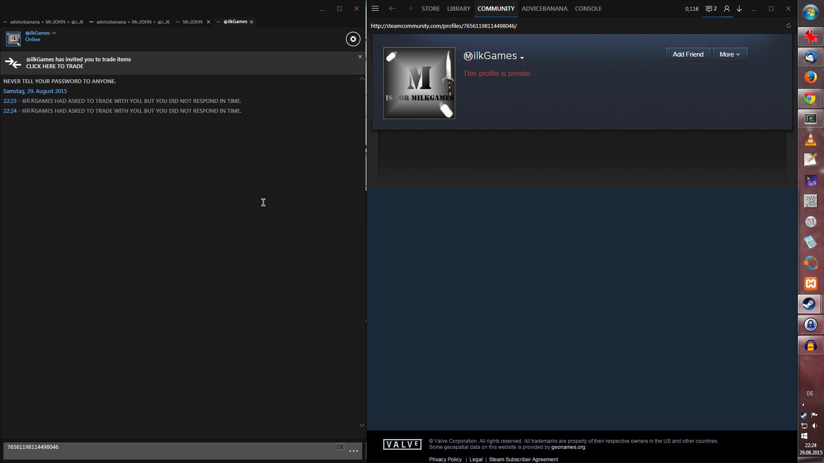Expand the profile name dropdown arrow
824x463 pixels.
point(522,58)
